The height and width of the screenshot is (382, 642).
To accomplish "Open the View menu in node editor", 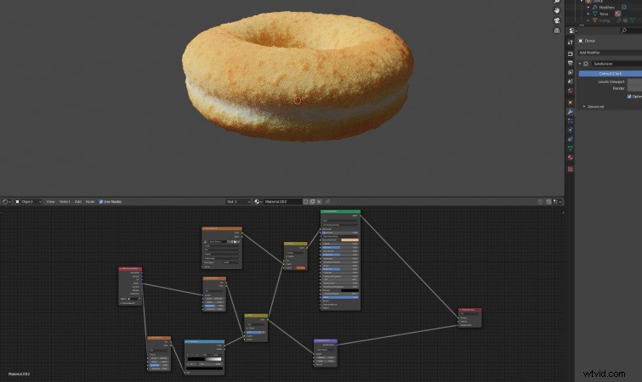I will [x=50, y=201].
